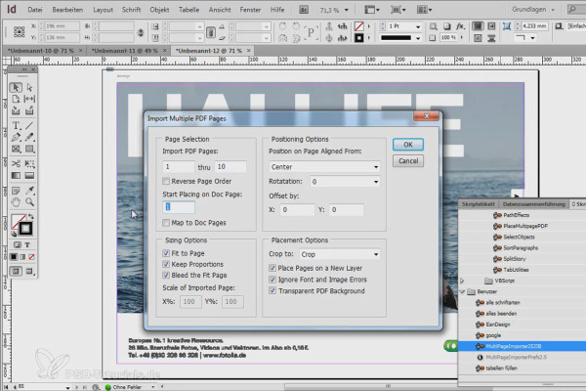Uncheck Bleed the Fit Page checkbox

(166, 275)
